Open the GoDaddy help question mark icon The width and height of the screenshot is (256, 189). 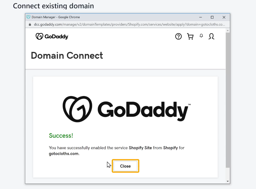pos(178,36)
